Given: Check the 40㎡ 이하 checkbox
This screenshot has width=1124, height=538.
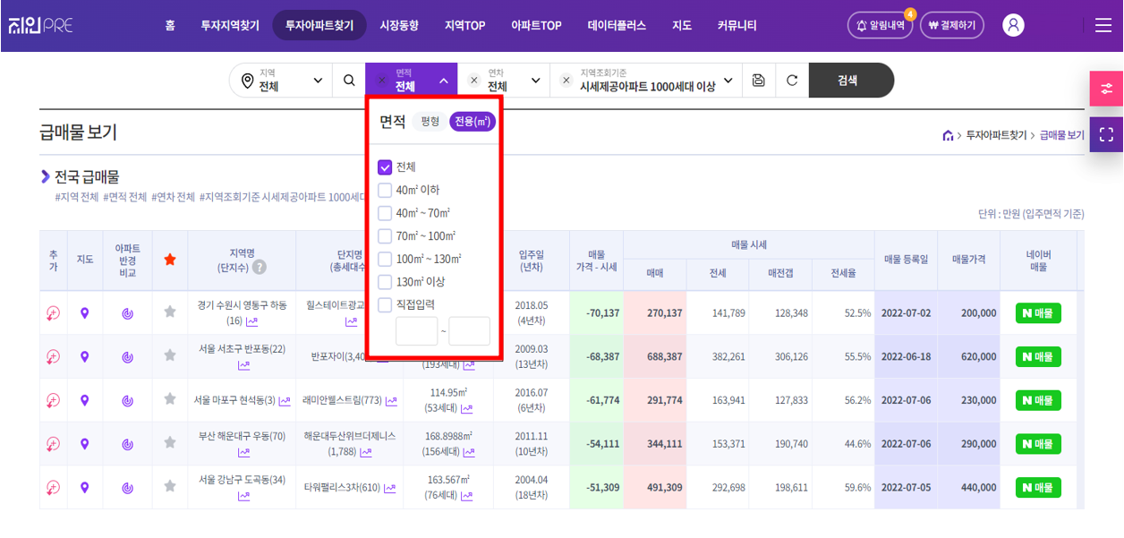Looking at the screenshot, I should tap(385, 190).
